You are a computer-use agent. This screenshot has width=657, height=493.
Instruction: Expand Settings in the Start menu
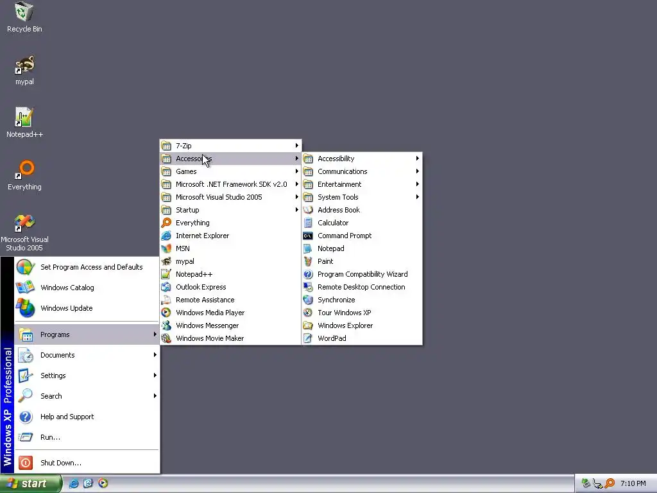[87, 376]
